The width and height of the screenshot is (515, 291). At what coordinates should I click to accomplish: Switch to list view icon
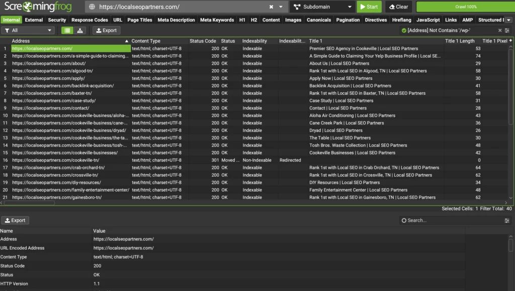pos(67,30)
